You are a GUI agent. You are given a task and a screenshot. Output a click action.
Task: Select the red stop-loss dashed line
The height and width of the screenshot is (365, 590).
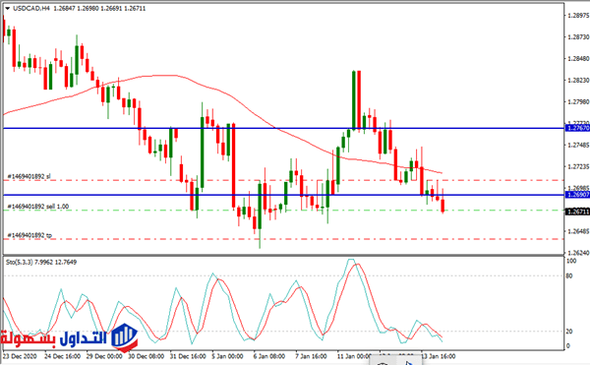(284, 180)
